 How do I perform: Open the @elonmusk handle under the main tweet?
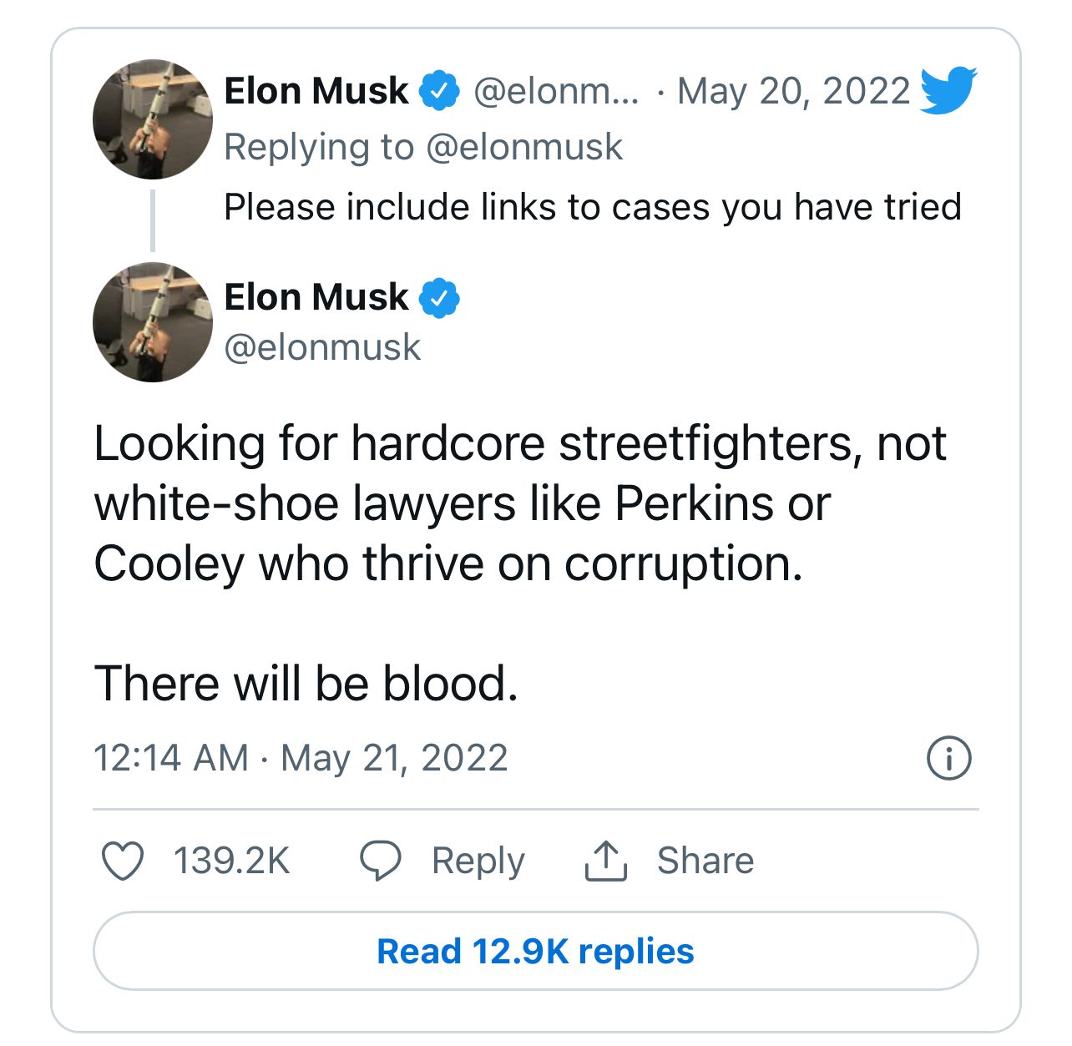coord(322,347)
